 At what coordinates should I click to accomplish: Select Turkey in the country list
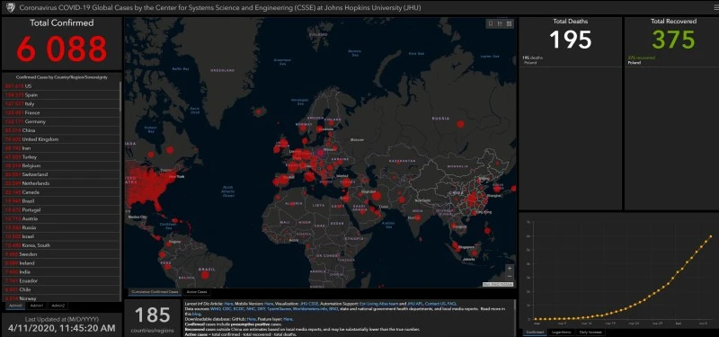coord(61,156)
